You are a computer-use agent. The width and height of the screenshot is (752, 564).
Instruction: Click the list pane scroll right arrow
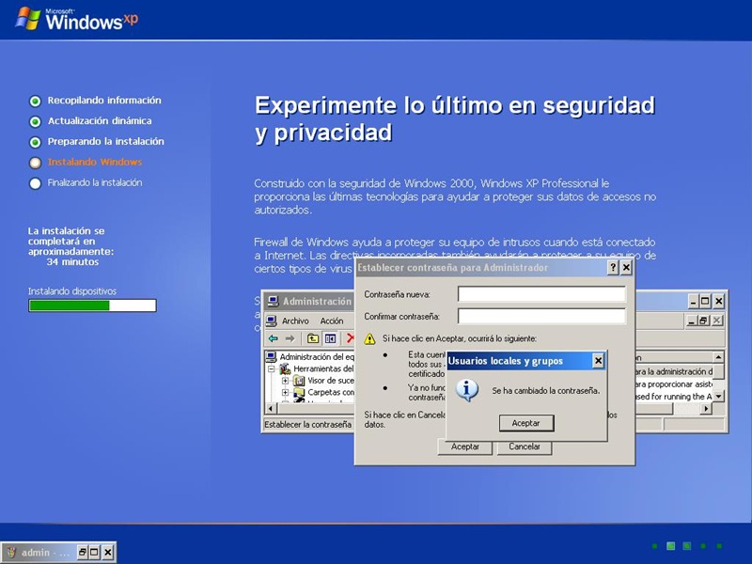coord(706,409)
